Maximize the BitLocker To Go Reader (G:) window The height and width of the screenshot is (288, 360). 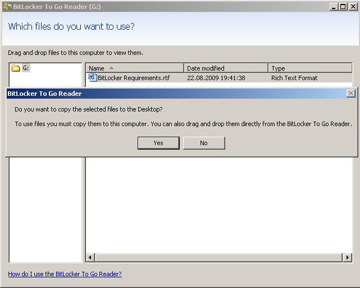pyautogui.click(x=343, y=7)
